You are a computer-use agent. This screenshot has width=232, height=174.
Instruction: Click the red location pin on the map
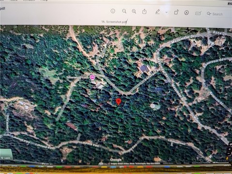tap(119, 102)
